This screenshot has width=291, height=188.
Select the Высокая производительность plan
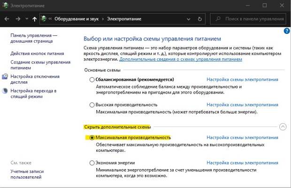pos(92,105)
